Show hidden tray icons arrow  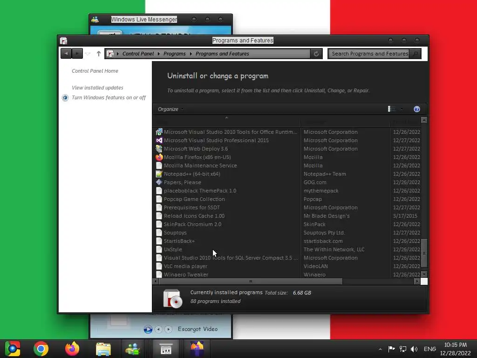tap(380, 349)
